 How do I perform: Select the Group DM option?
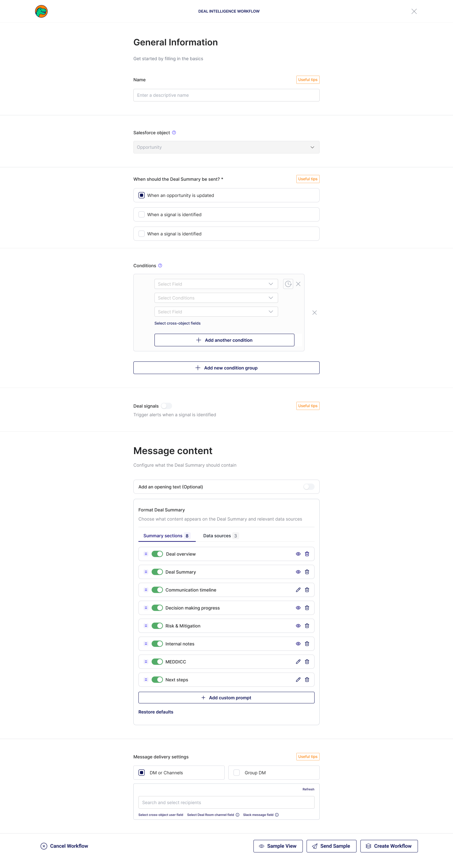[x=274, y=773]
